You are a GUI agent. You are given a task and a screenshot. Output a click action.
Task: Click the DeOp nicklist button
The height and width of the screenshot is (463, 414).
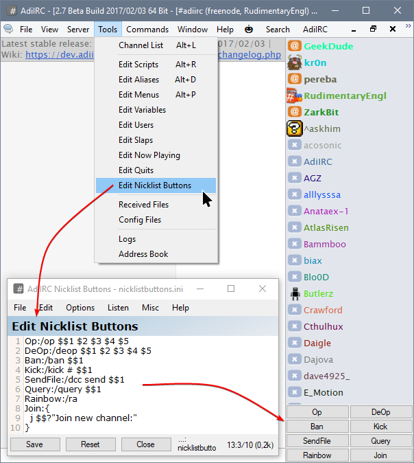[x=381, y=412]
